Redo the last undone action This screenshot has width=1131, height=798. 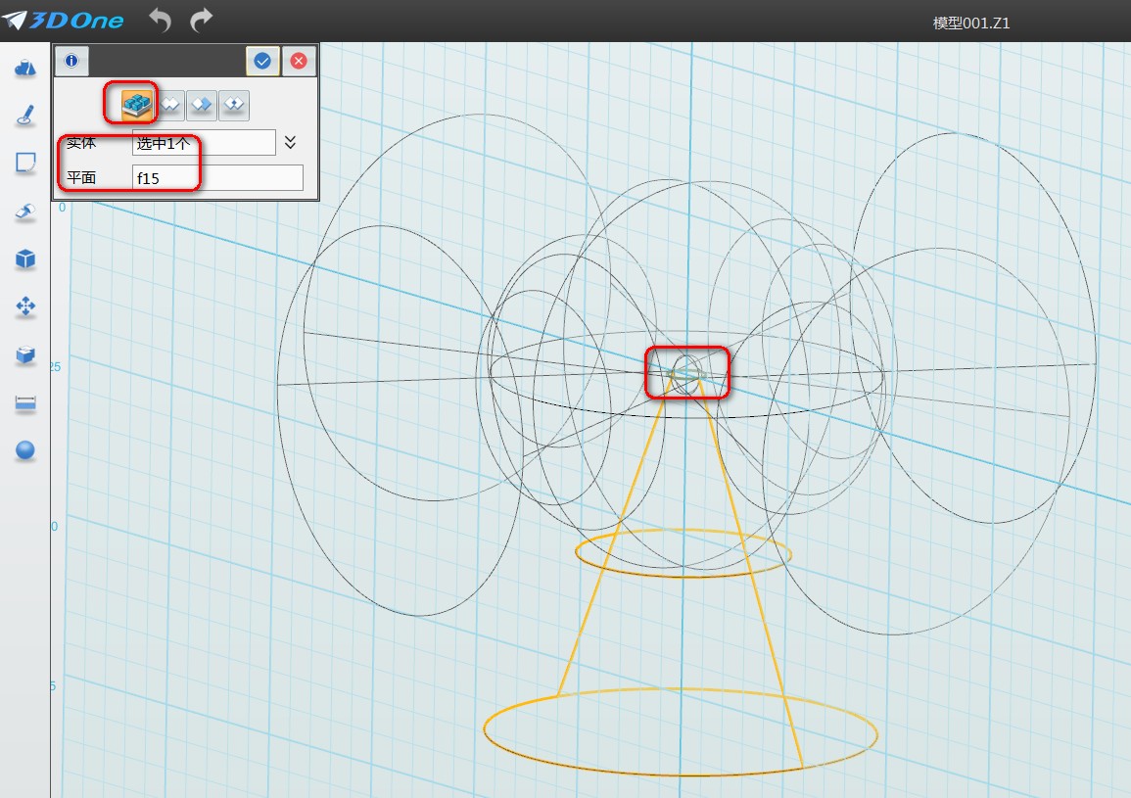201,19
